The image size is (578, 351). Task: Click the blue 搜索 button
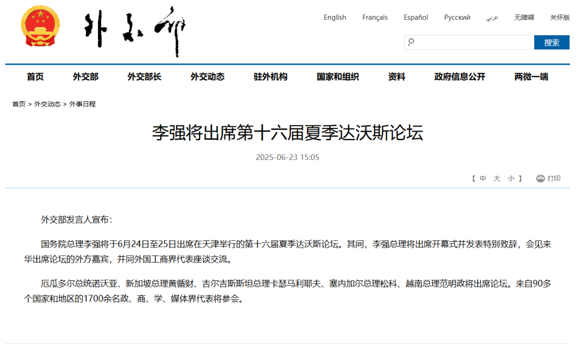[552, 42]
